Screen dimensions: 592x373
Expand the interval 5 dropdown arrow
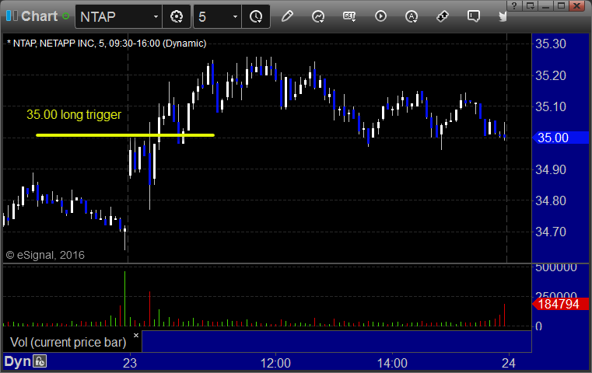tap(235, 16)
